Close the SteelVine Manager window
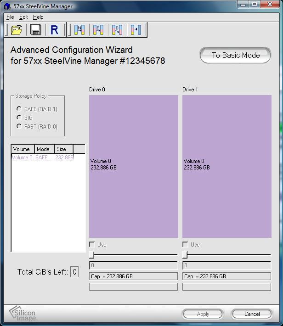283x326 pixels. tap(270, 4)
